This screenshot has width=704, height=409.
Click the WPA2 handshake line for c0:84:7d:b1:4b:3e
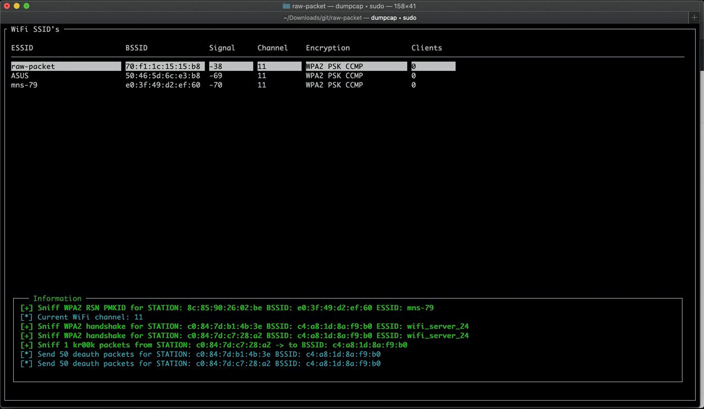click(x=244, y=327)
